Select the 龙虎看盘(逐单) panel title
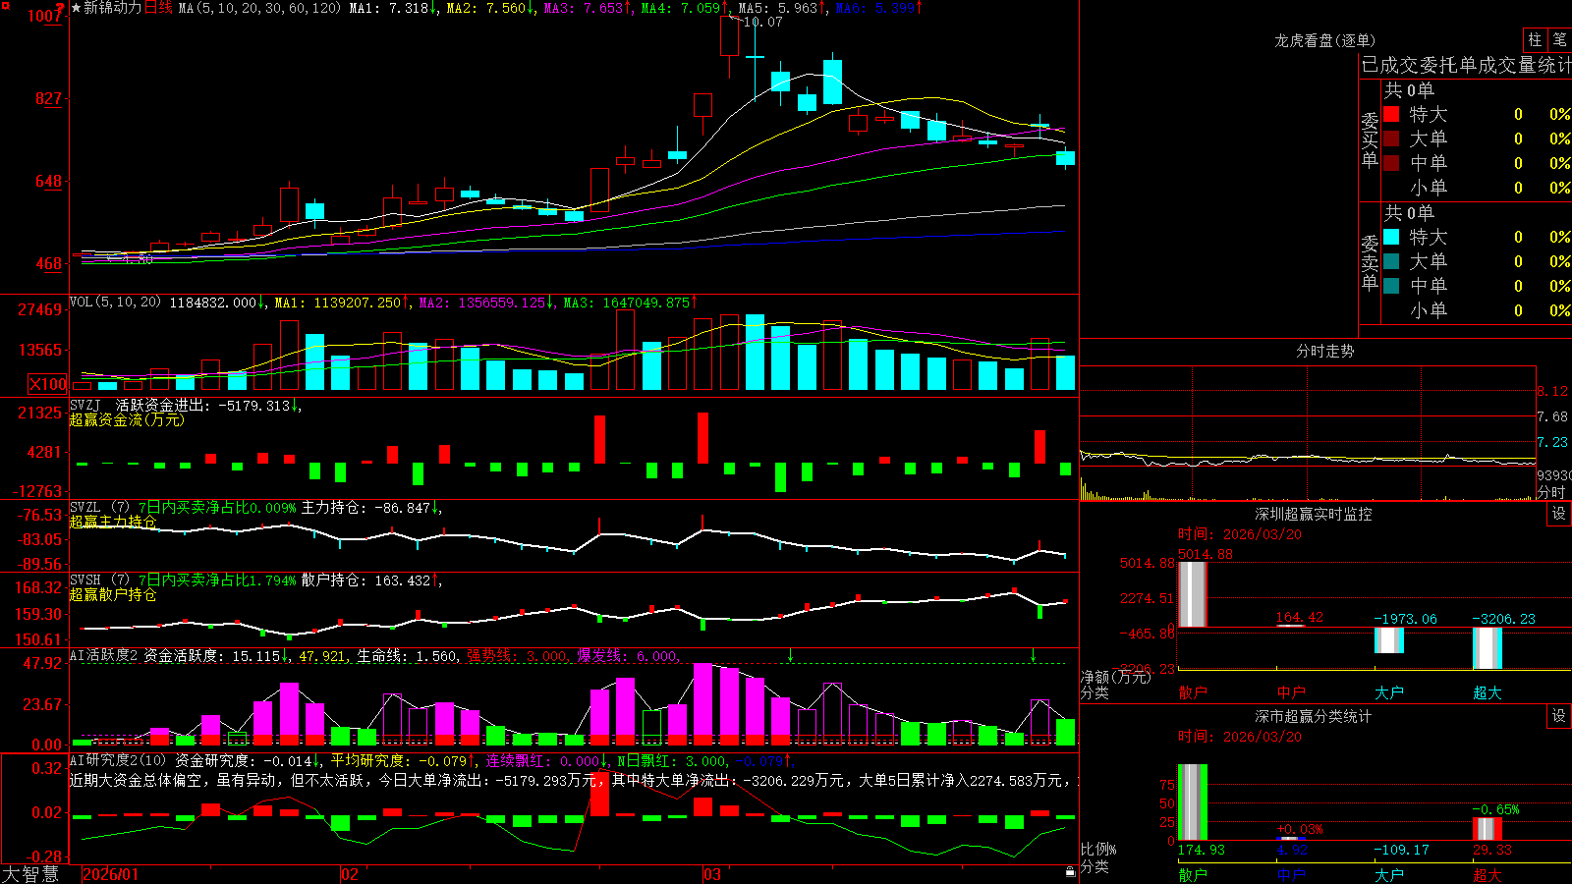Image resolution: width=1572 pixels, height=884 pixels. [x=1324, y=40]
